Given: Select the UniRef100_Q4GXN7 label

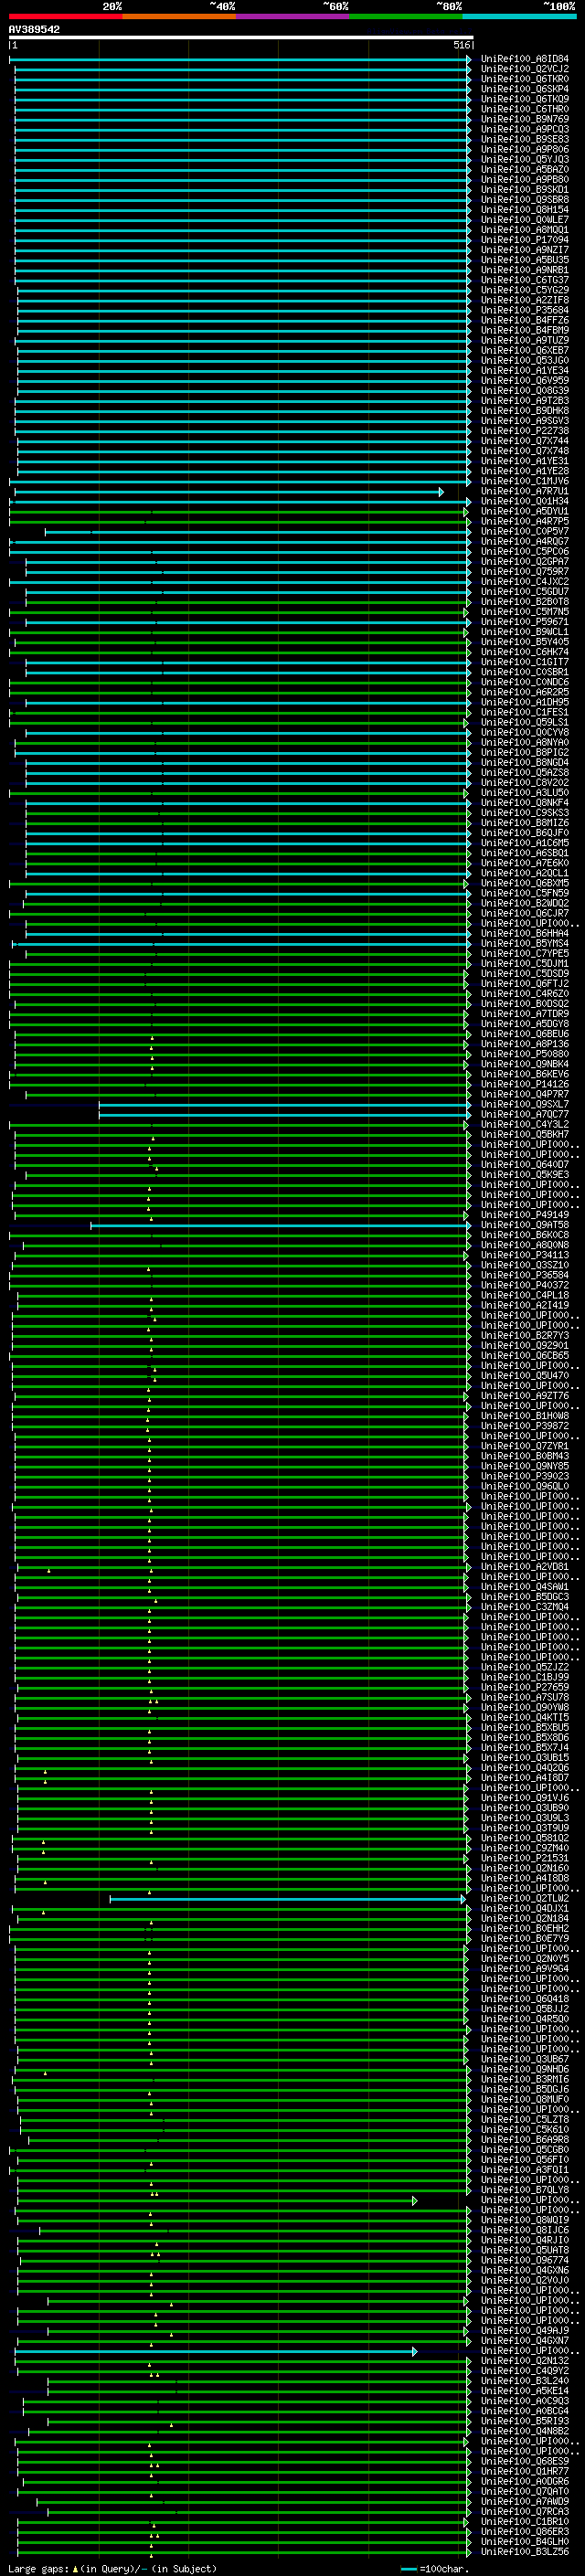Looking at the screenshot, I should pyautogui.click(x=525, y=2340).
